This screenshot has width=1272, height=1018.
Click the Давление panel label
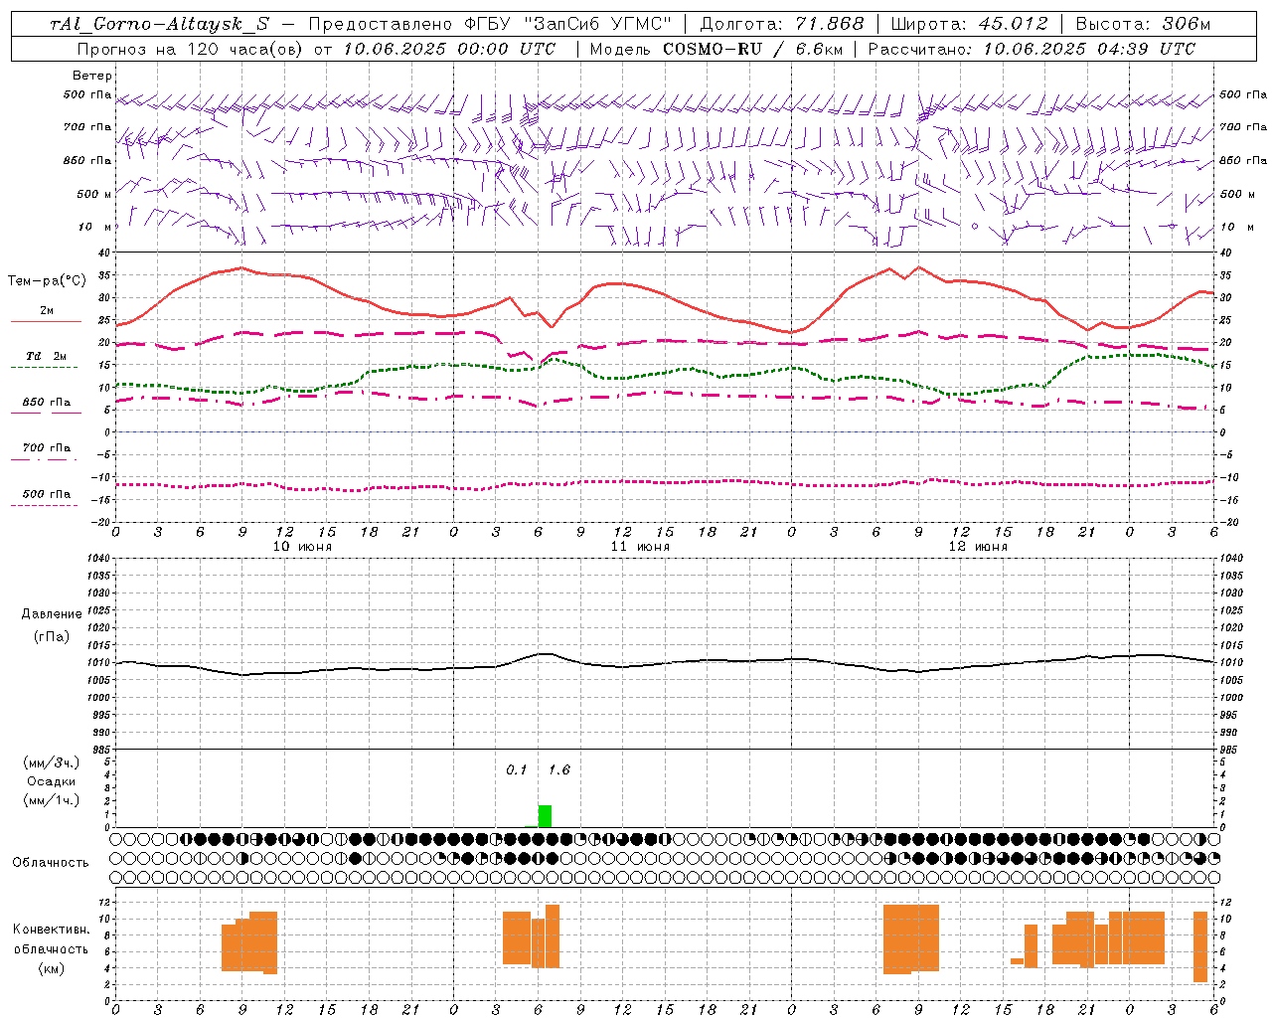point(52,614)
